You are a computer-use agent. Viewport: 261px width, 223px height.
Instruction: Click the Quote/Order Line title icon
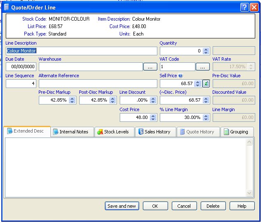tap(6, 7)
